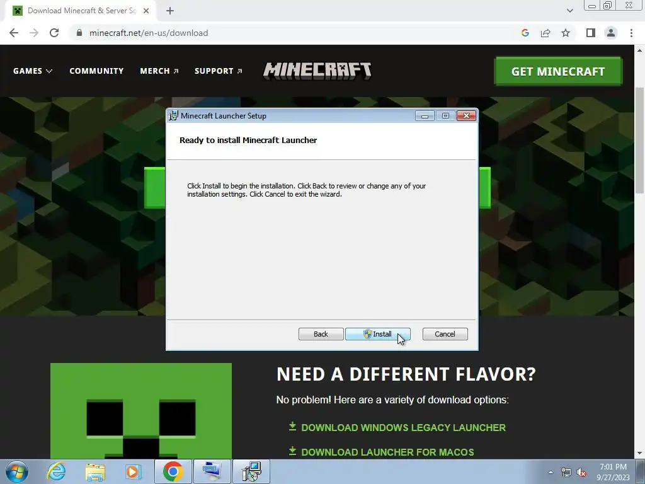Viewport: 645px width, 484px height.
Task: Launch Internet Explorer from taskbar
Action: (x=56, y=471)
